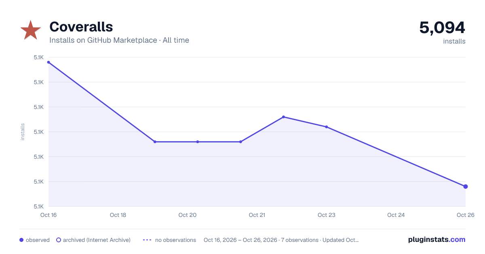Viewport: 485px width, 254px height.
Task: Open the pluginstats.com link
Action: point(436,239)
